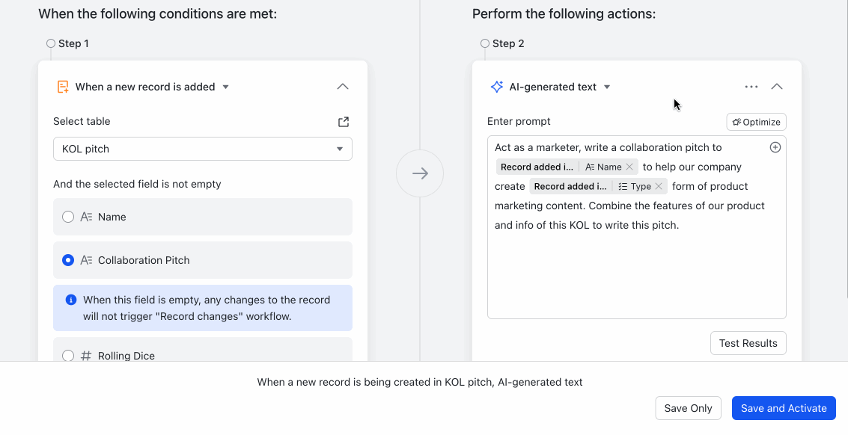Click the arrow between Step 1 and Step 2
This screenshot has width=848, height=435.
click(x=420, y=173)
